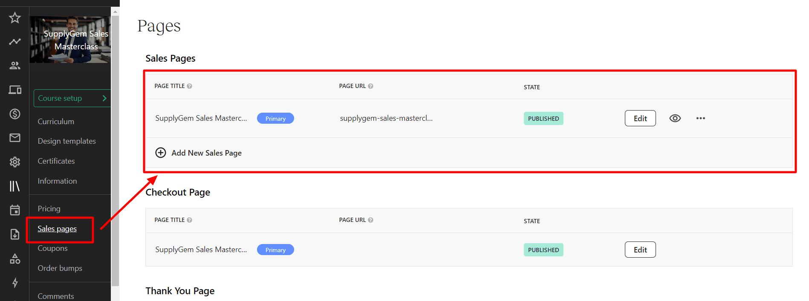
Task: Click the help icon beside Sales Pages PAGE TITLE
Action: tap(190, 86)
